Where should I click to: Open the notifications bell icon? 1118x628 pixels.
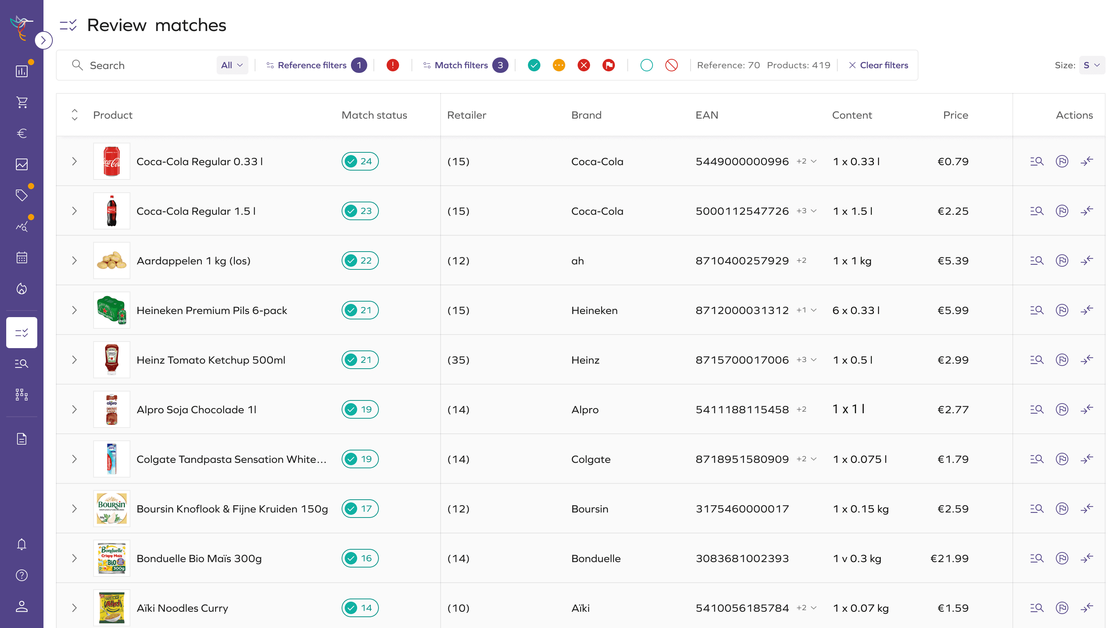[x=22, y=544]
